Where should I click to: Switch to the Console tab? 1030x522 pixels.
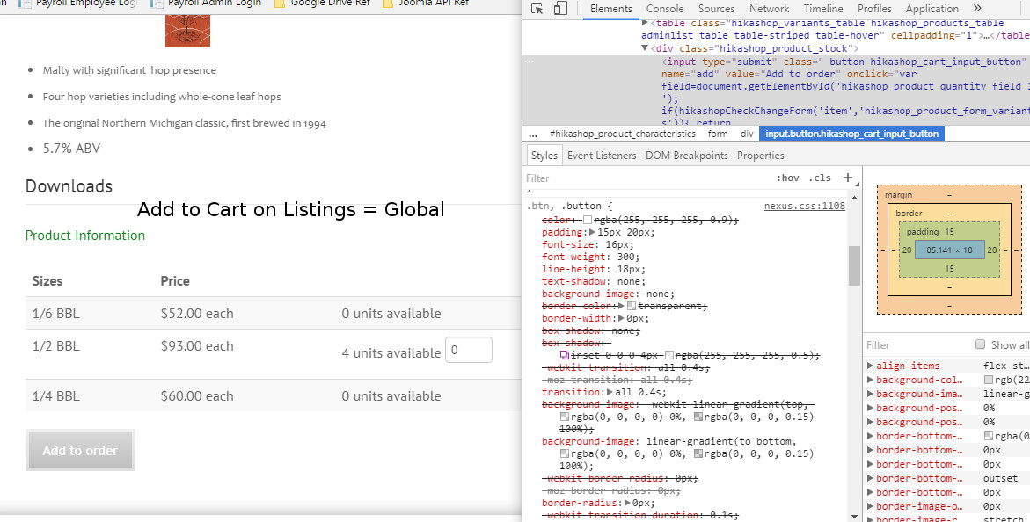(x=665, y=9)
